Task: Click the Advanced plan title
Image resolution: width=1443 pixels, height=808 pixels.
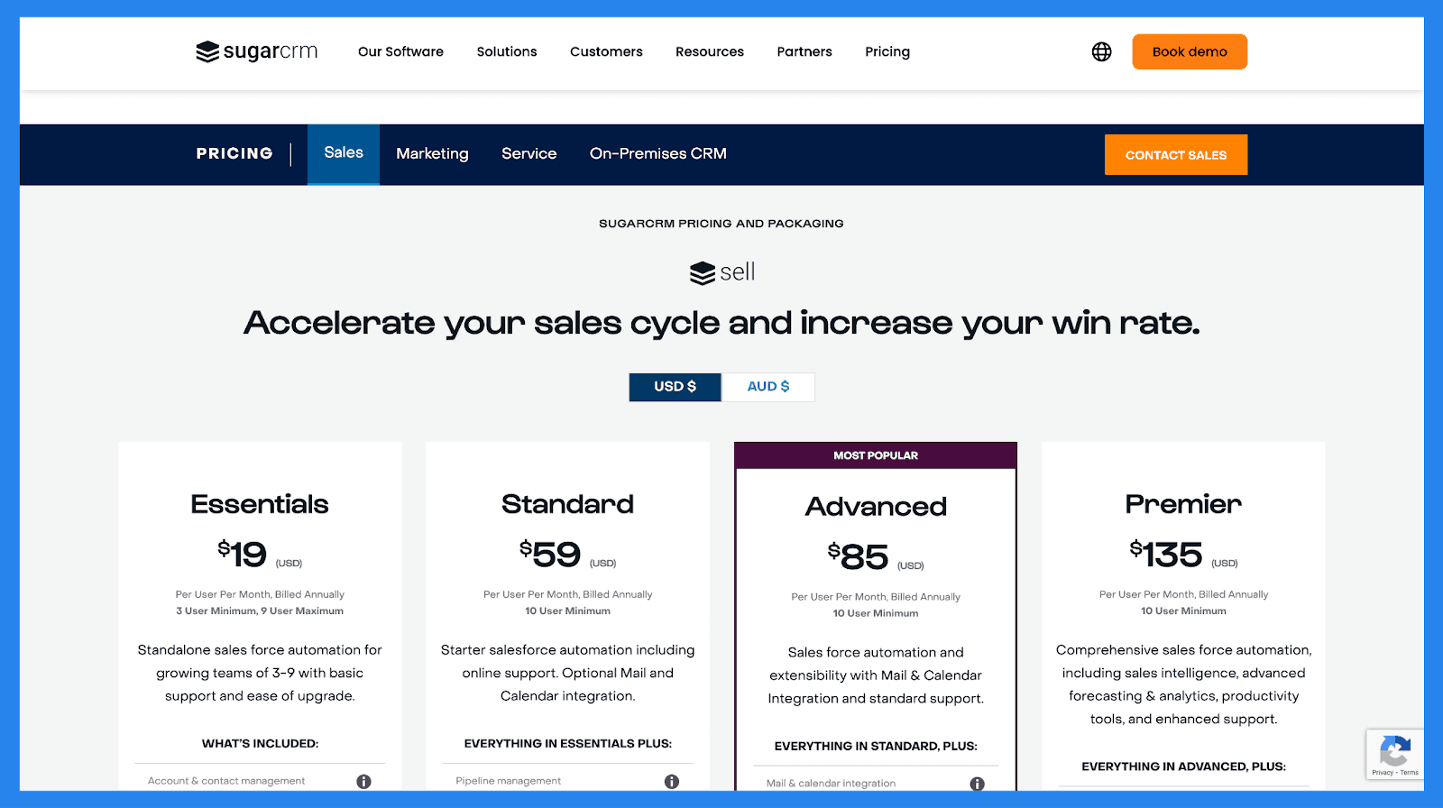Action: click(876, 507)
